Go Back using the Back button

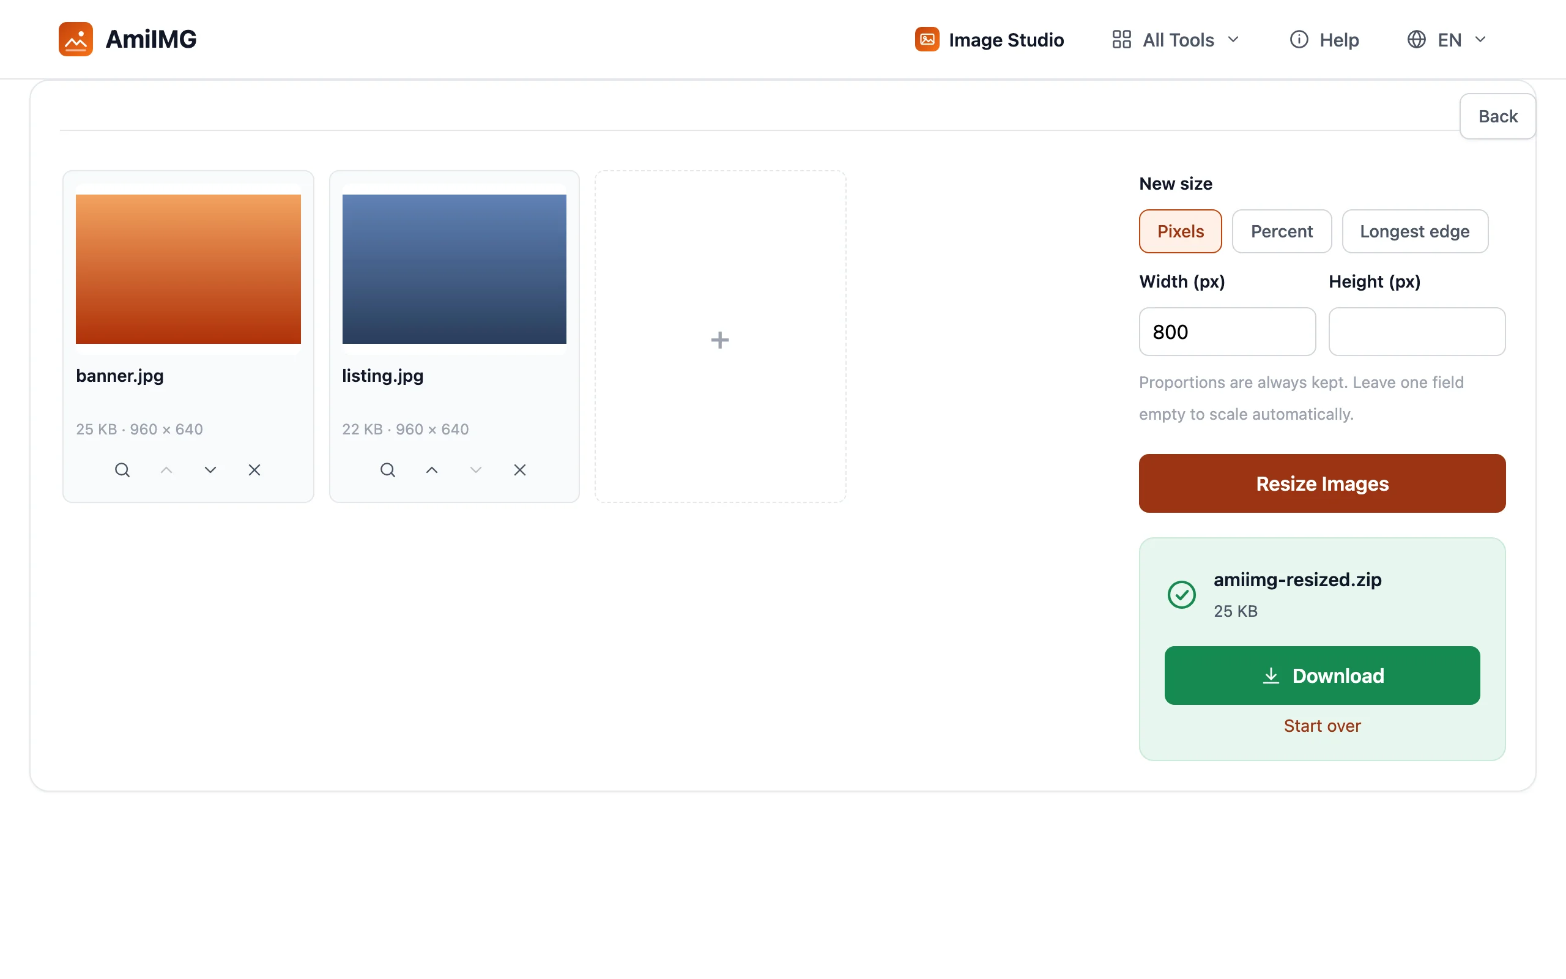tap(1497, 116)
